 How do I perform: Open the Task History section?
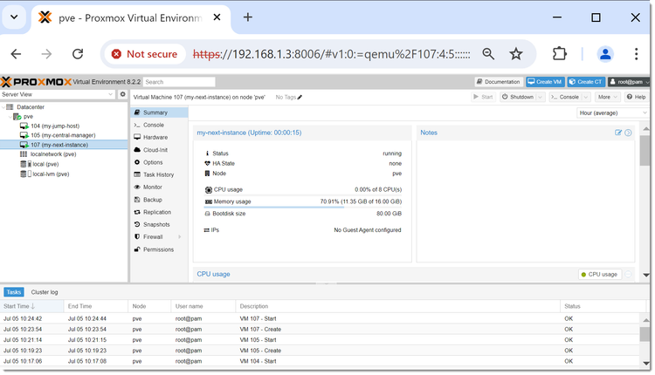[159, 174]
